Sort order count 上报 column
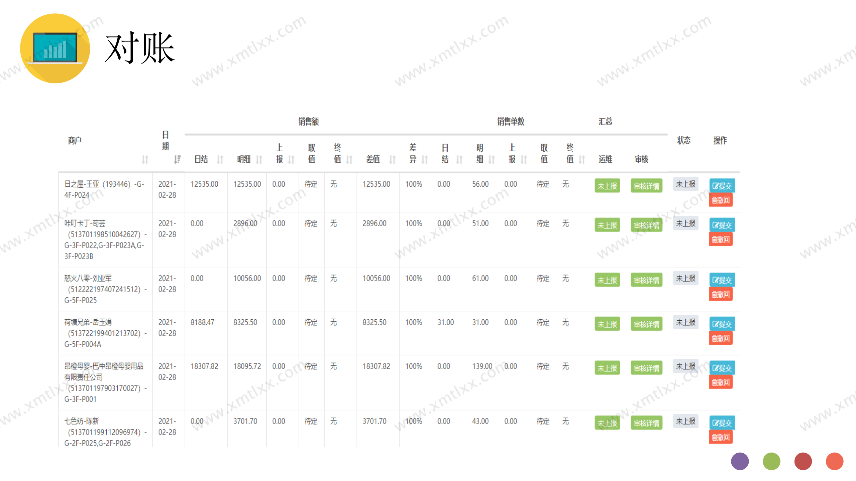This screenshot has height=481, width=856. pos(524,160)
